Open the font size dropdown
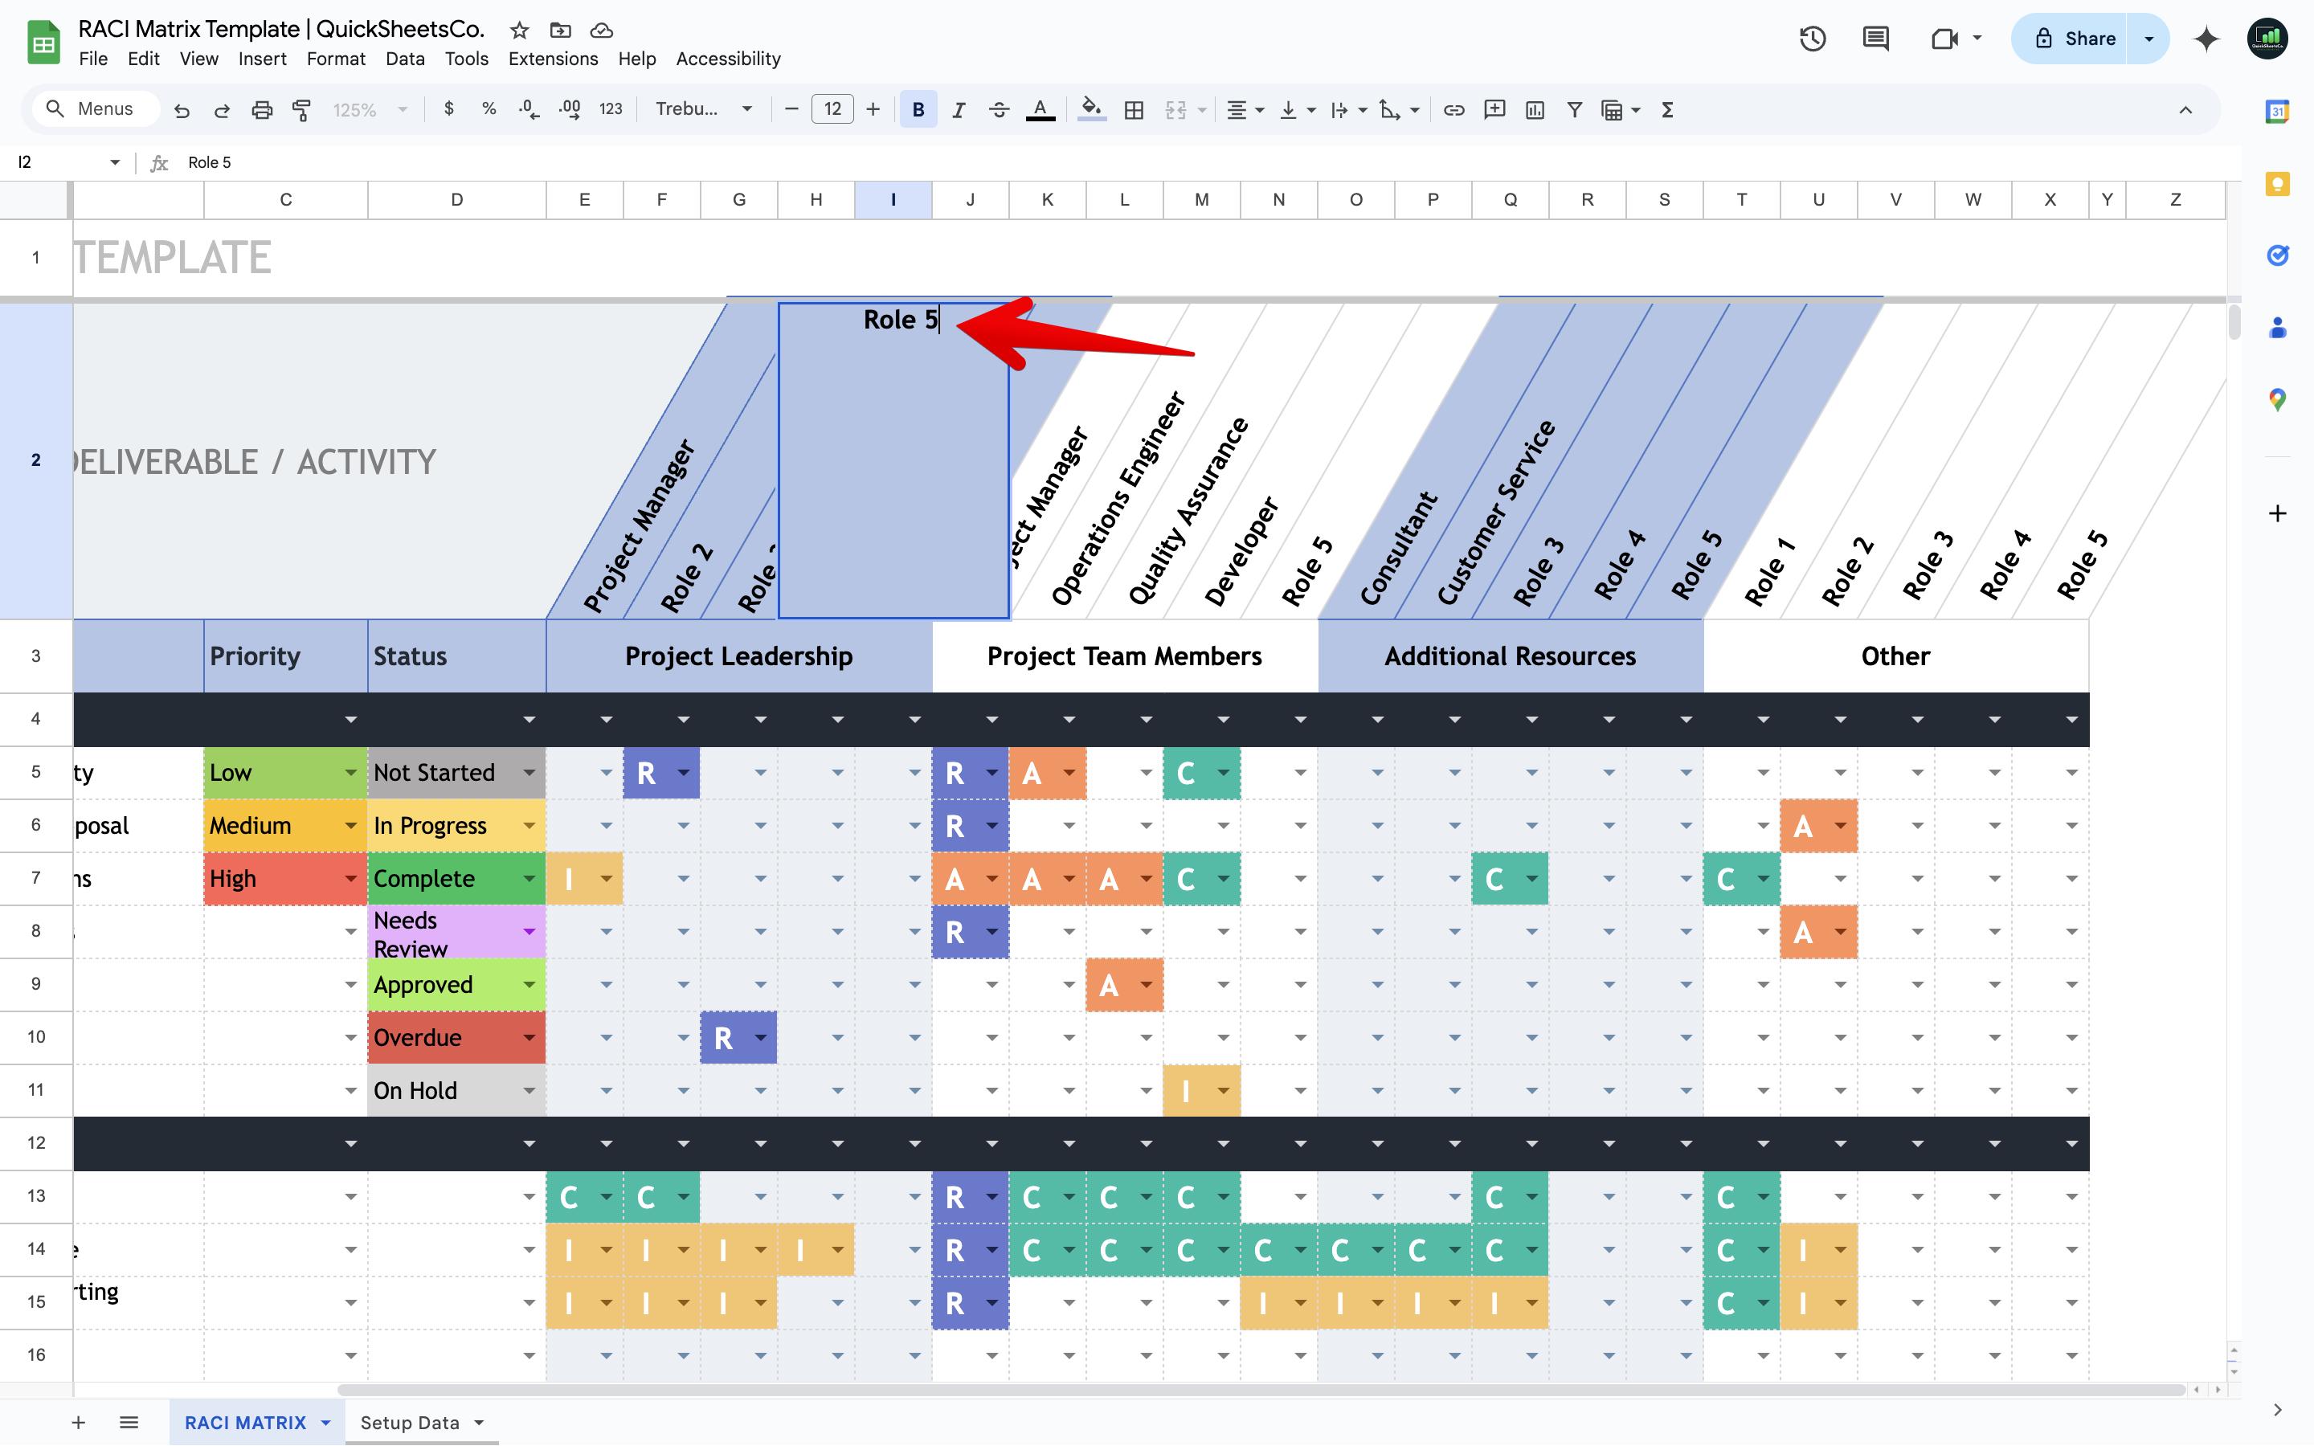 pyautogui.click(x=831, y=109)
